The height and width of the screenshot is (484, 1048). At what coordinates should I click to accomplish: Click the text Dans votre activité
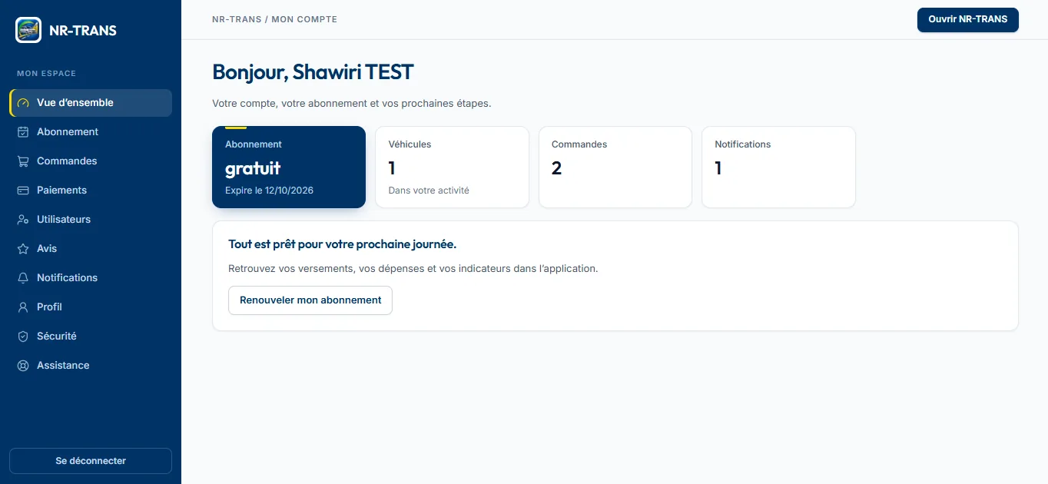(x=429, y=191)
